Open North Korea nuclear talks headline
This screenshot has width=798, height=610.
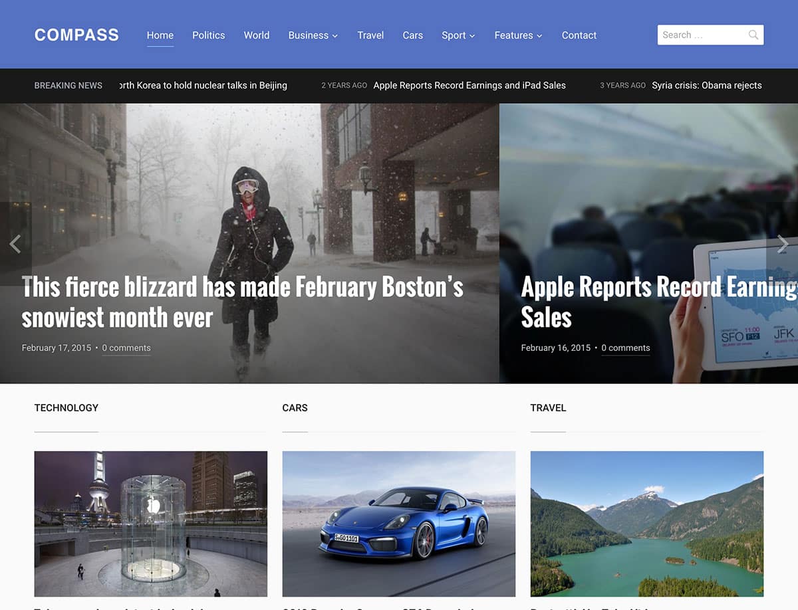pyautogui.click(x=203, y=85)
